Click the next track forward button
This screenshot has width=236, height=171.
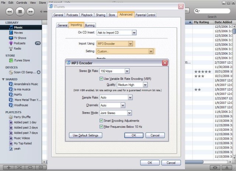(x=31, y=11)
